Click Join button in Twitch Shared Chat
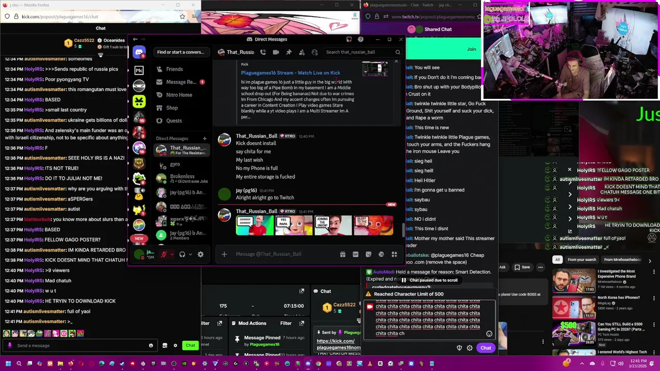Image resolution: width=660 pixels, height=371 pixels. tap(471, 49)
